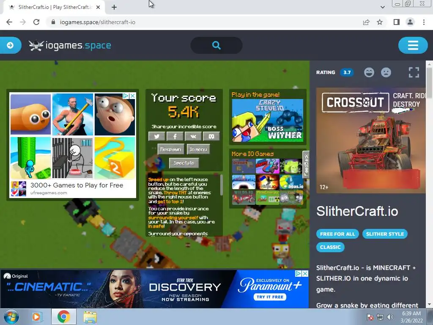Screen dimensions: 433x325
Task: Open the hamburger menu button
Action: click(x=413, y=45)
